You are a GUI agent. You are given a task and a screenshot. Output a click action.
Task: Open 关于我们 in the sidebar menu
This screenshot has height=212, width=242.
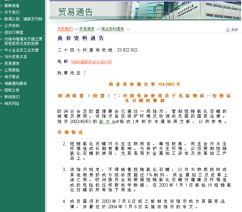(12, 12)
